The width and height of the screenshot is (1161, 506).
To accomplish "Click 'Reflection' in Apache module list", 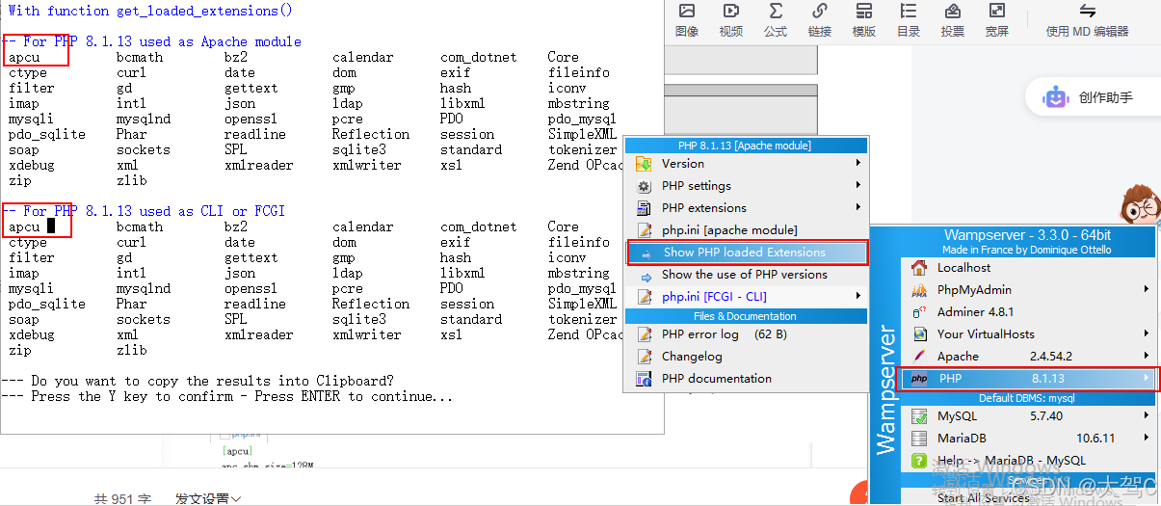I will point(371,134).
